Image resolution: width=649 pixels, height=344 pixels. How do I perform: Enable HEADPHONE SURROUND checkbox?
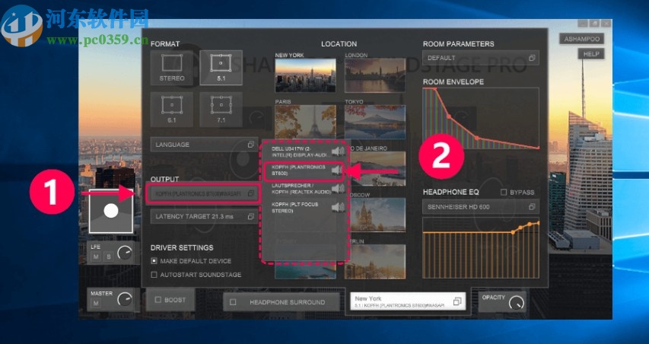[233, 302]
